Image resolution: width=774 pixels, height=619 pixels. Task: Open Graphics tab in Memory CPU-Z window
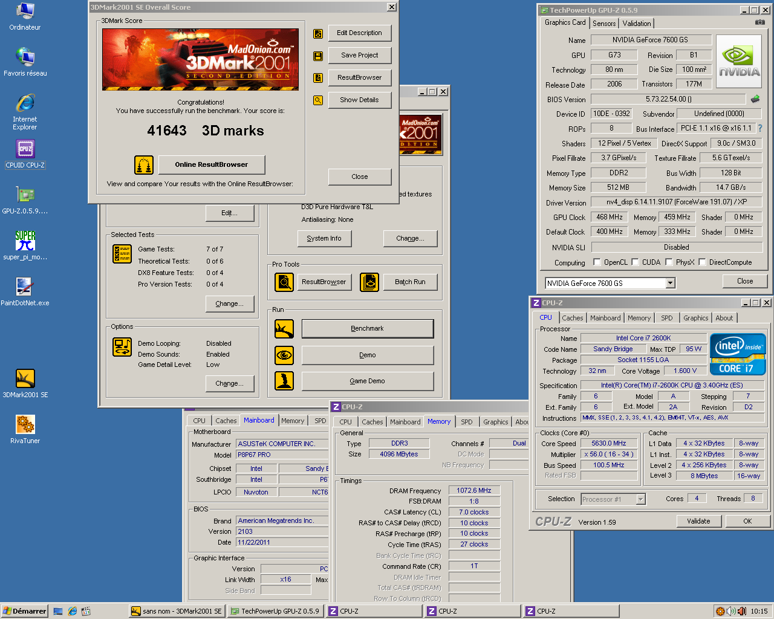click(495, 422)
